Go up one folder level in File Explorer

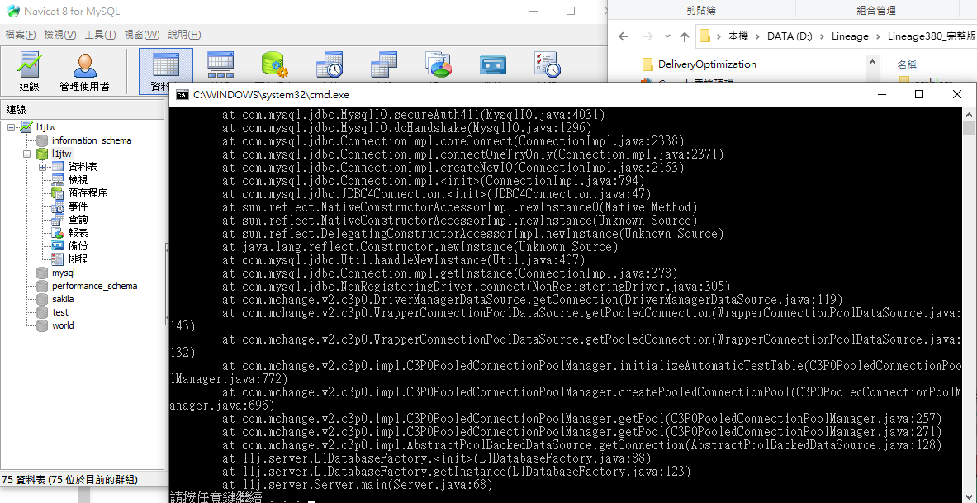[x=684, y=36]
